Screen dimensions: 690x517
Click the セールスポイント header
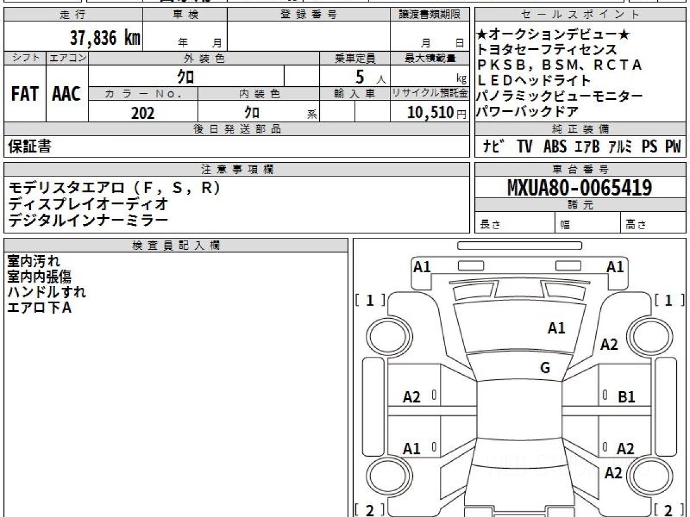(580, 15)
